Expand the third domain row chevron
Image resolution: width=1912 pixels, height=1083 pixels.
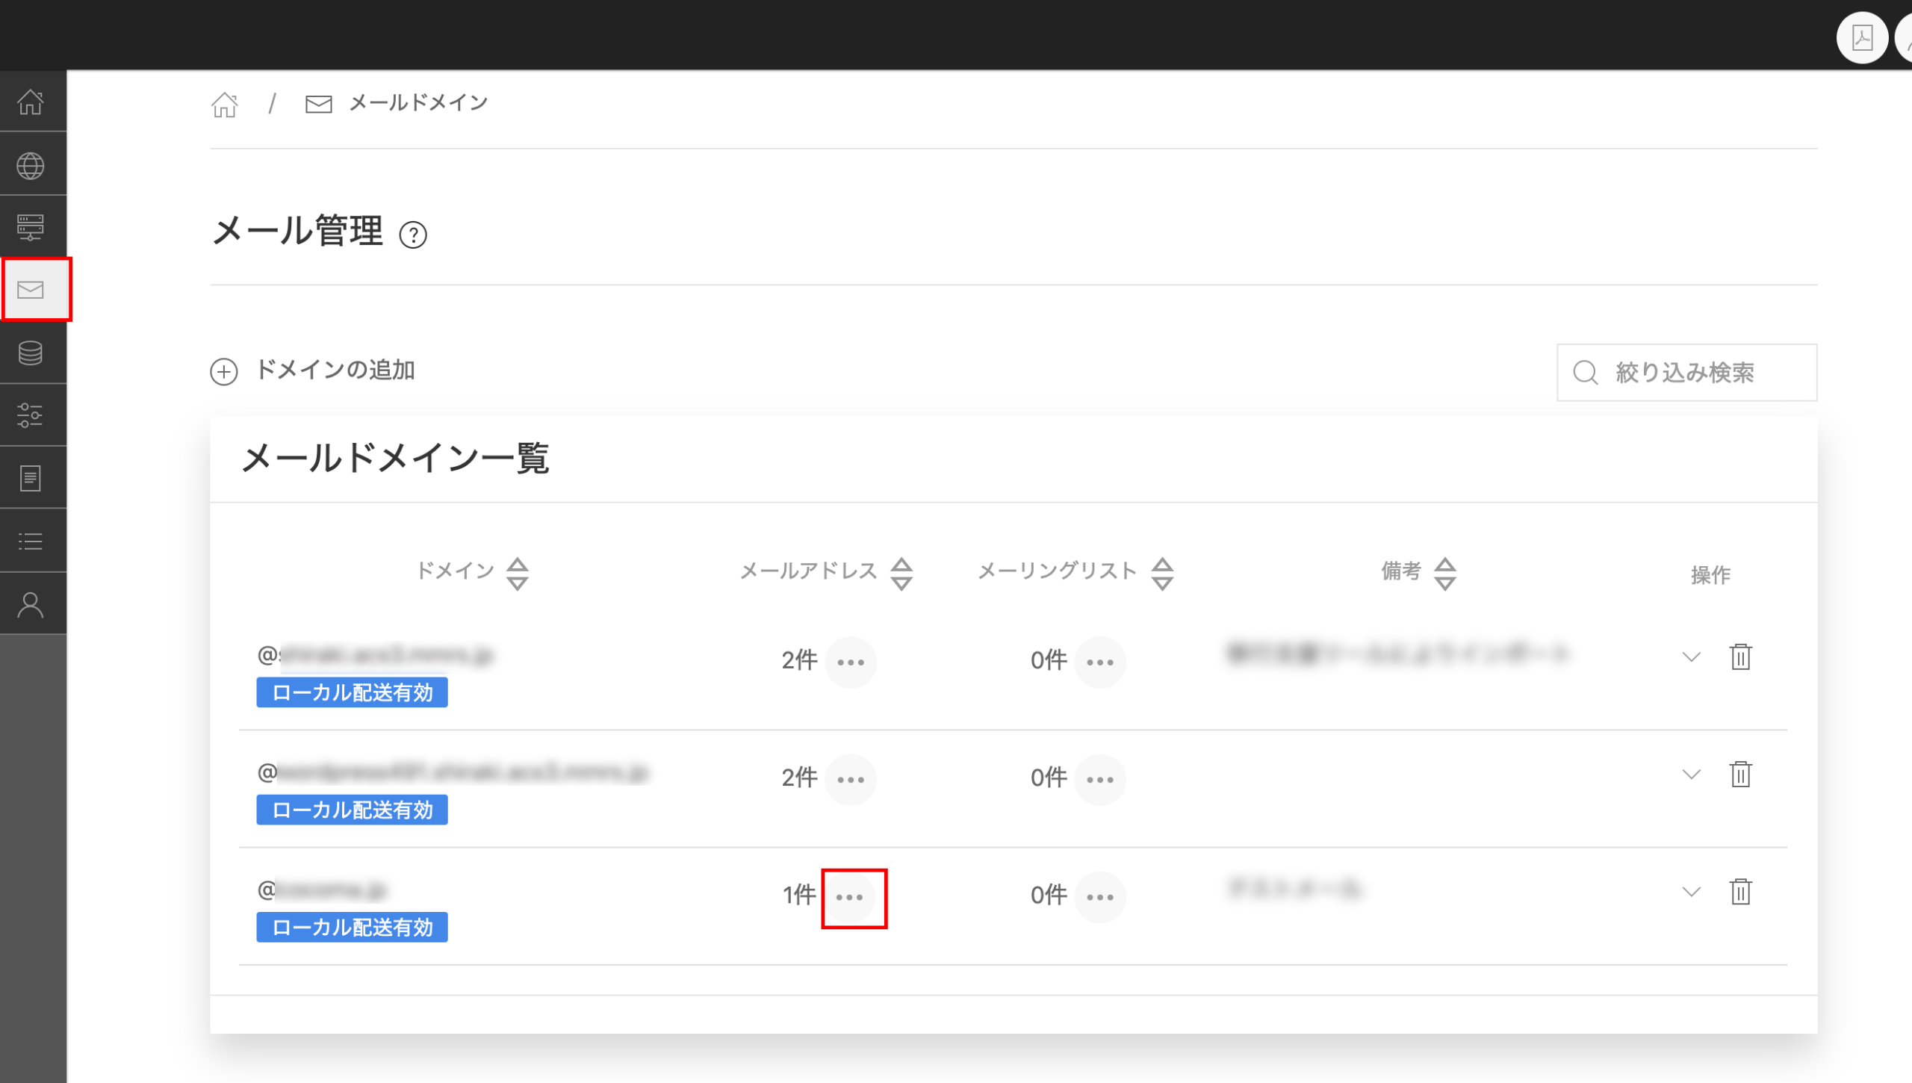pos(1691,892)
